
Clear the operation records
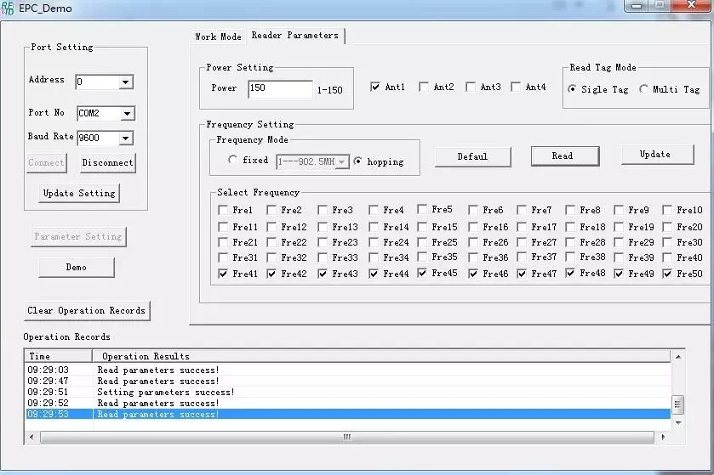point(86,311)
